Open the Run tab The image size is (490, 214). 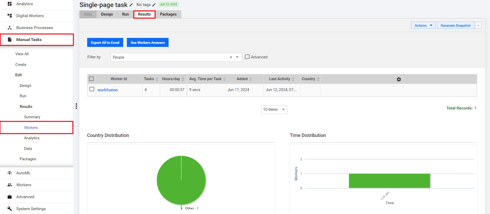[x=126, y=14]
